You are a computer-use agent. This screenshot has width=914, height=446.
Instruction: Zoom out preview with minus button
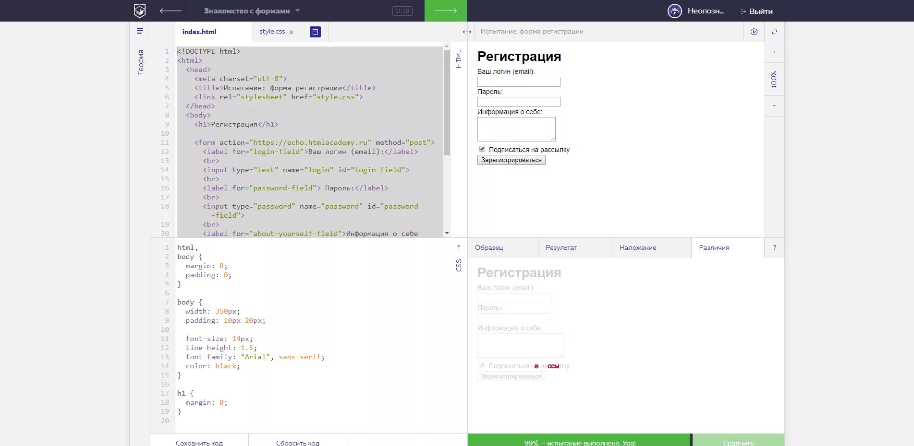pyautogui.click(x=774, y=106)
